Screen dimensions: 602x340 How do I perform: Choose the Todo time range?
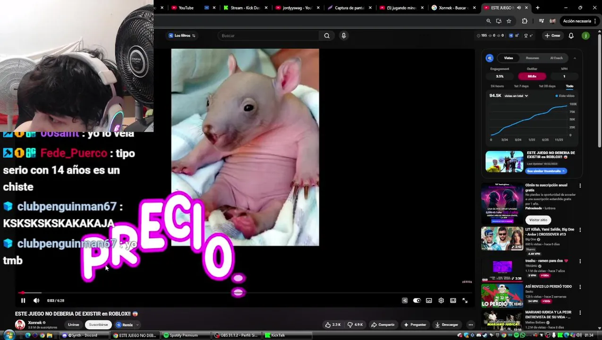click(569, 86)
